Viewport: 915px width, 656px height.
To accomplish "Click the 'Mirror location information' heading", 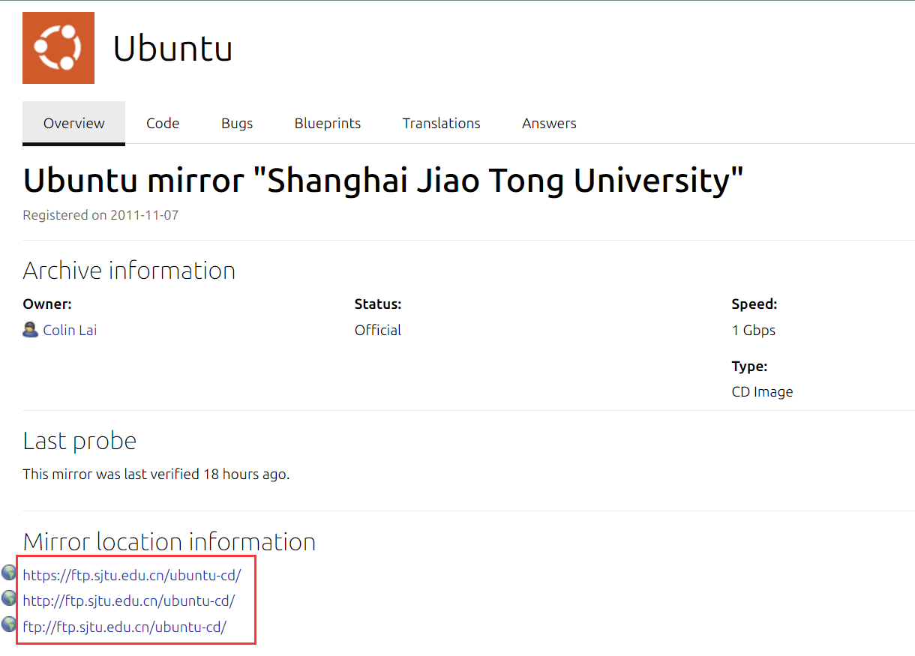I will click(x=169, y=541).
